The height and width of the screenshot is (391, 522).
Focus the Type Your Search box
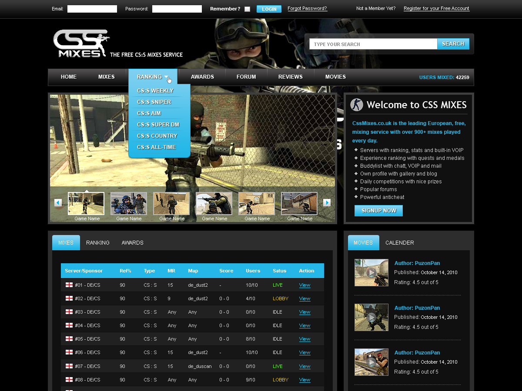(373, 44)
